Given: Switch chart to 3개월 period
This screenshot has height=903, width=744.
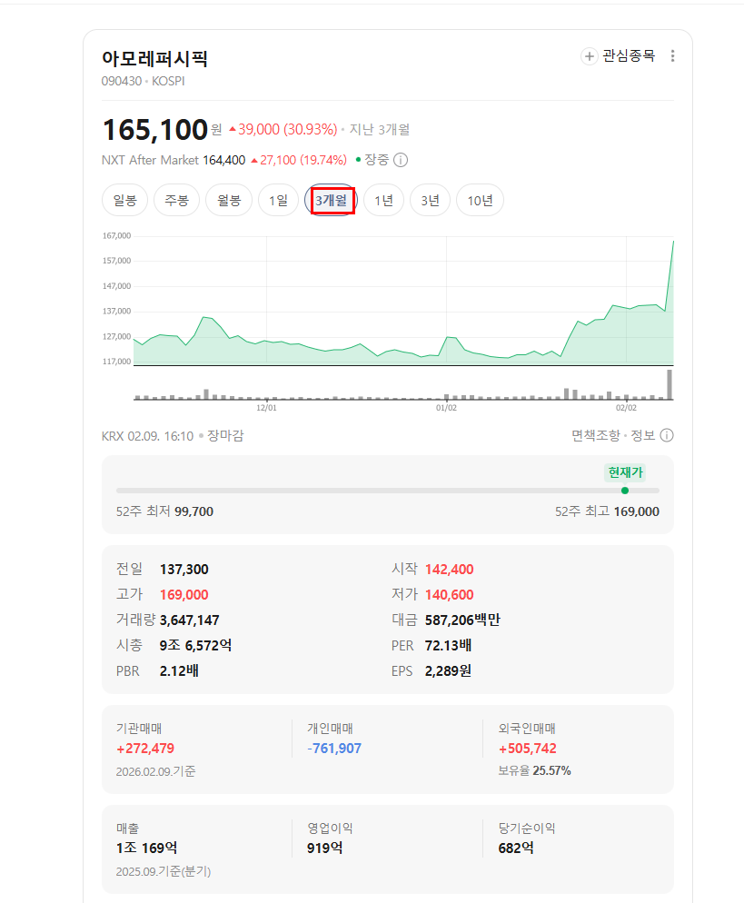Looking at the screenshot, I should pyautogui.click(x=331, y=201).
